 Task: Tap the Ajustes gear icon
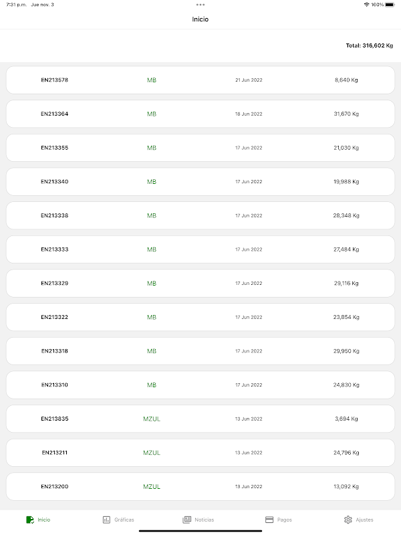tap(348, 520)
